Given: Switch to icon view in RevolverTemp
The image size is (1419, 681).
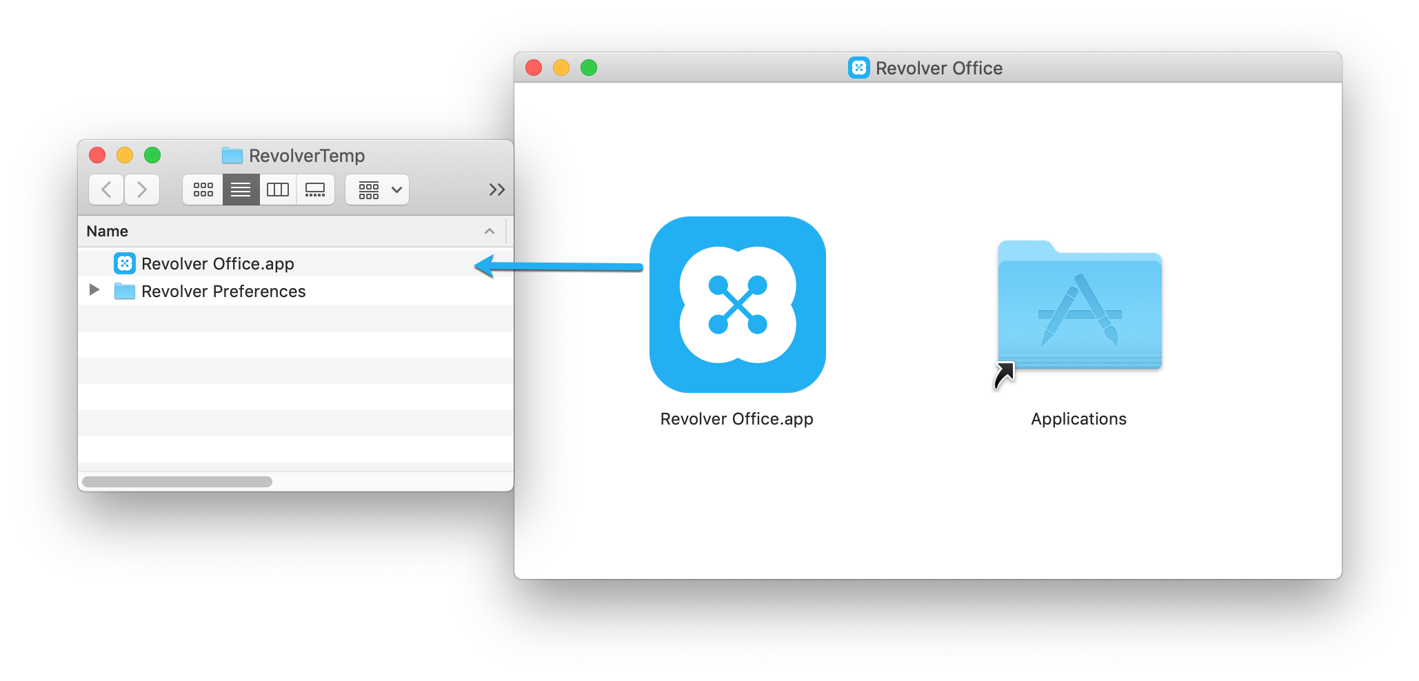Looking at the screenshot, I should (x=203, y=190).
